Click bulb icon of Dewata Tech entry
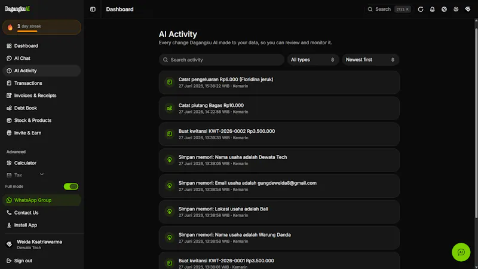478x269 pixels. point(170,160)
